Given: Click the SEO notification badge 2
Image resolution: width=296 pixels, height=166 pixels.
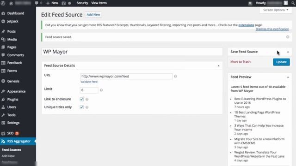Looking at the screenshot, I should [17, 133].
